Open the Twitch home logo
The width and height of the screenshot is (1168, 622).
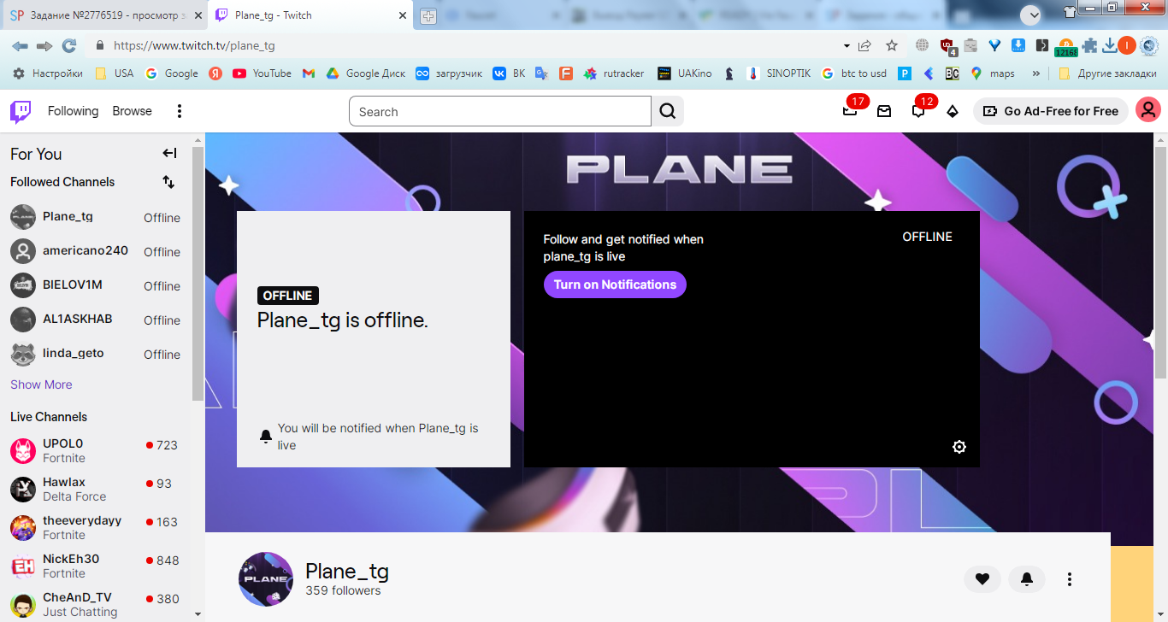pos(21,111)
